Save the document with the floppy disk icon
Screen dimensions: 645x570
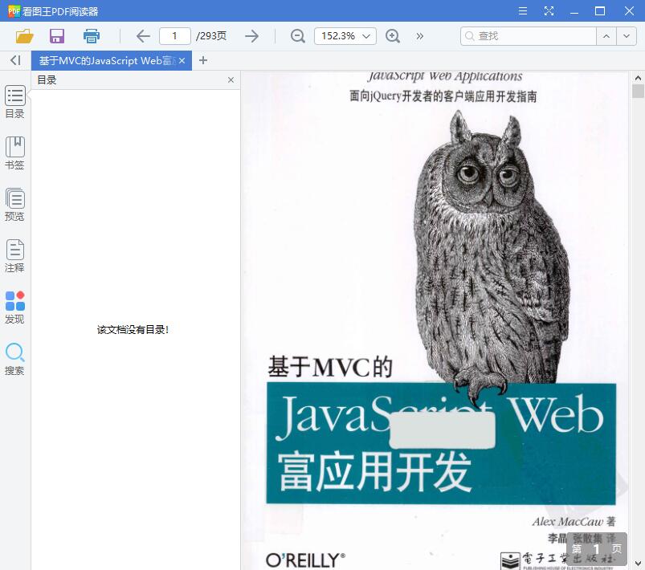(57, 36)
